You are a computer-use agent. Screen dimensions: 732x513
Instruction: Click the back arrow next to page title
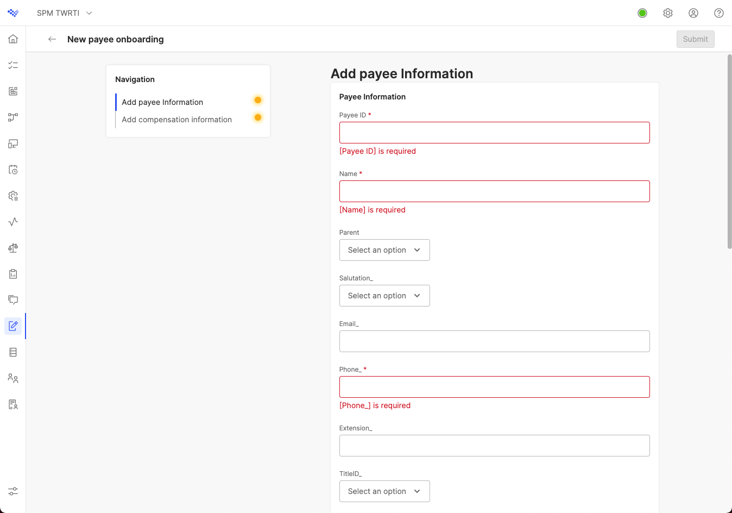(52, 39)
